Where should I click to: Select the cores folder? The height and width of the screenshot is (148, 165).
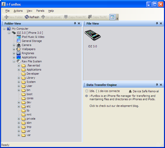tap(30, 98)
